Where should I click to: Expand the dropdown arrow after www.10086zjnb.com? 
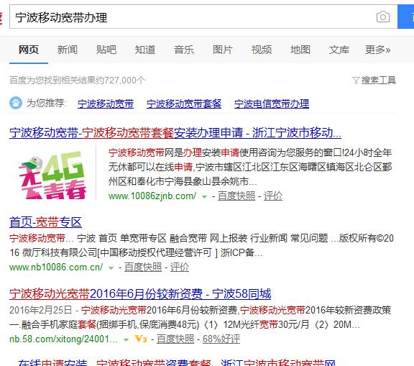[204, 196]
